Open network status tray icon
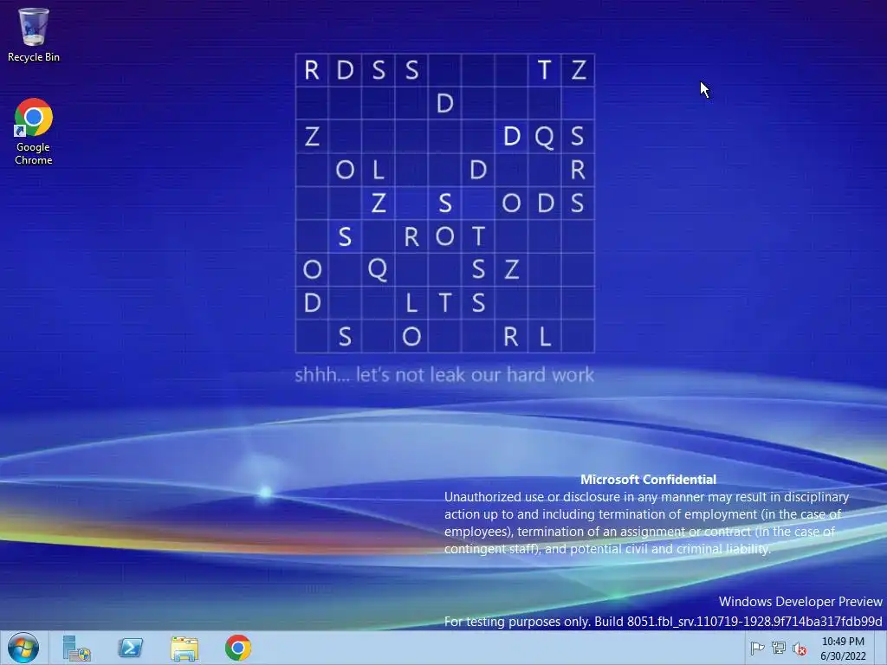 click(x=779, y=649)
